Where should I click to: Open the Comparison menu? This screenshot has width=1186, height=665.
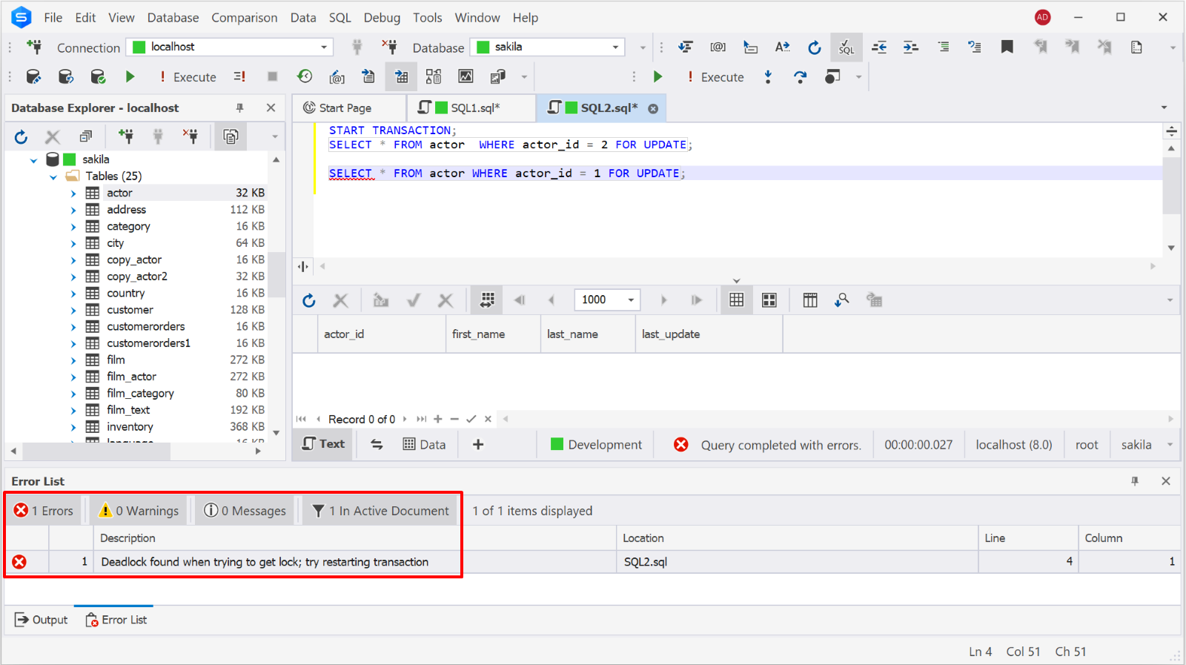(245, 18)
